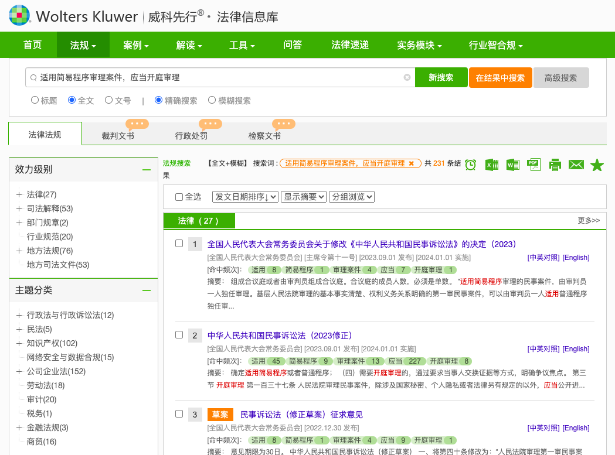
Task: Collapse the 主题分类 panel
Action: (147, 290)
